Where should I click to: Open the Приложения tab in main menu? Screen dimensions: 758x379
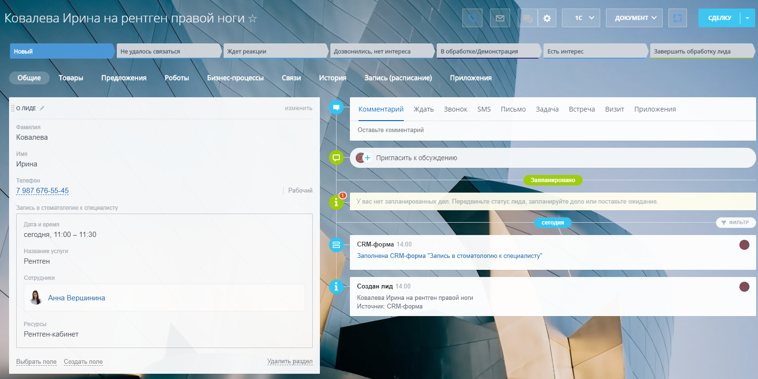(471, 78)
